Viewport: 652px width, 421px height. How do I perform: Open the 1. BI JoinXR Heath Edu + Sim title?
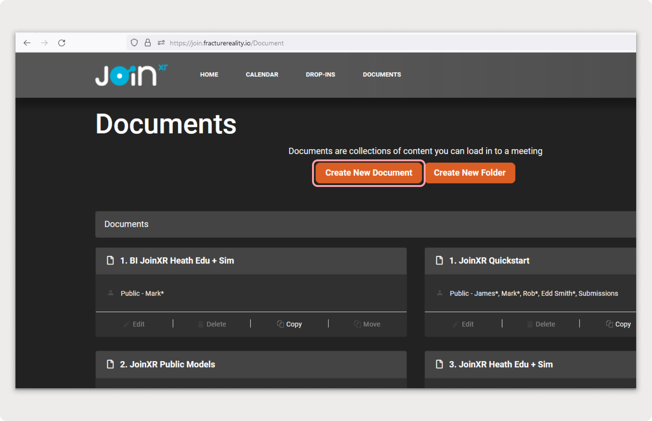click(177, 260)
